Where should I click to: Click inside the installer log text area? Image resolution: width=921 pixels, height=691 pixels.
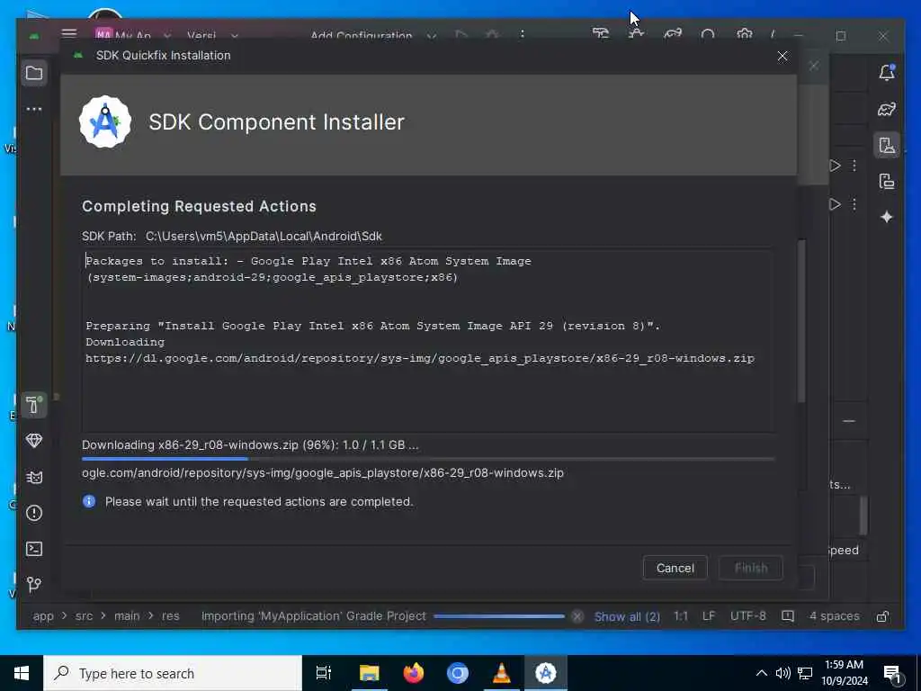click(x=427, y=341)
